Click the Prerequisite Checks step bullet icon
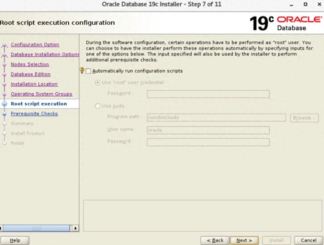This screenshot has height=245, width=324. (4, 114)
